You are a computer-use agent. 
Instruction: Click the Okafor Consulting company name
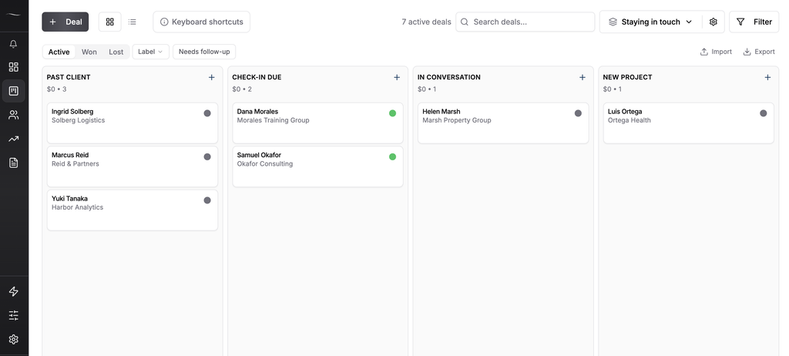click(265, 163)
